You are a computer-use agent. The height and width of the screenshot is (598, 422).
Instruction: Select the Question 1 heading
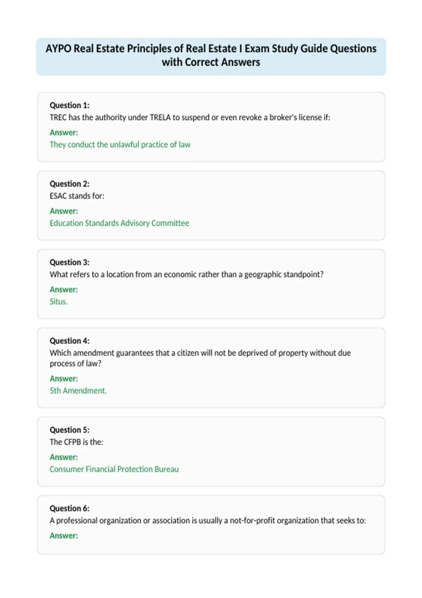pyautogui.click(x=70, y=105)
